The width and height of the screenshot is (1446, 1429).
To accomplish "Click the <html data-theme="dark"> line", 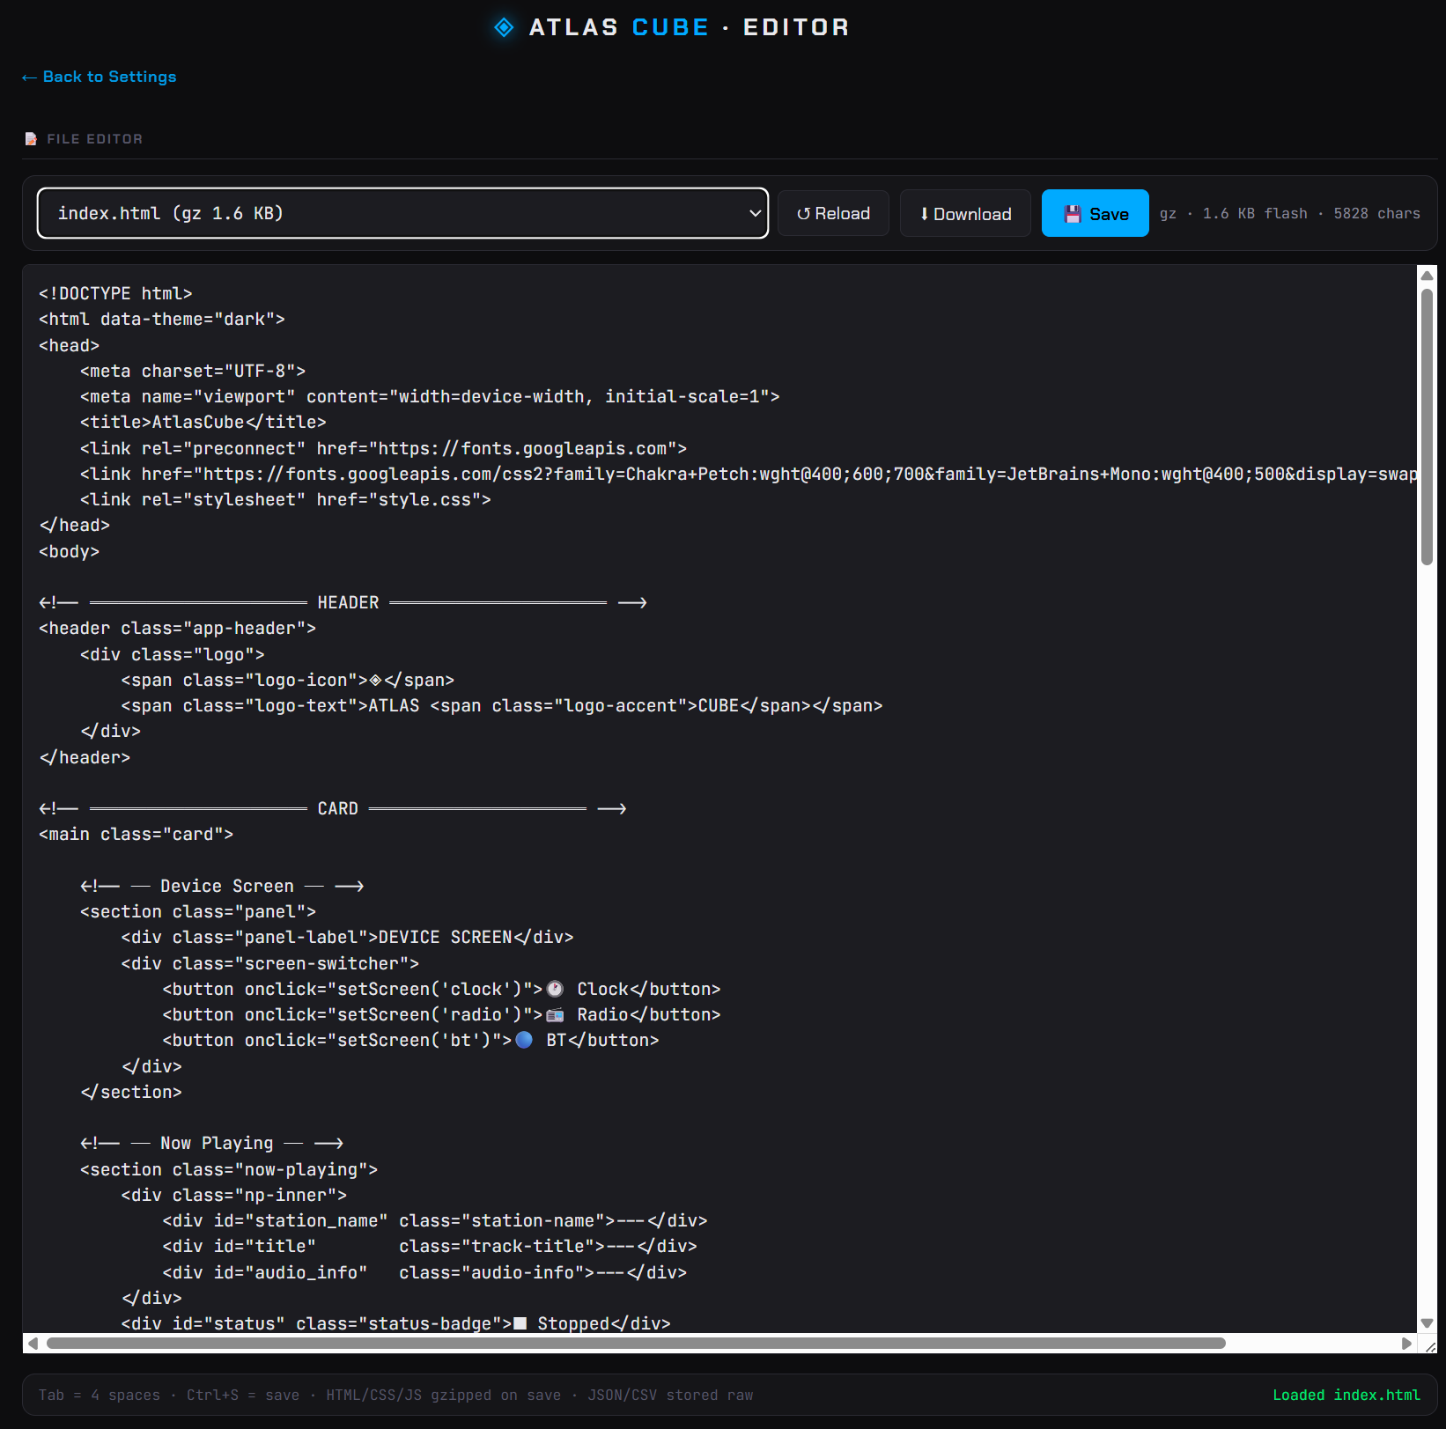I will (162, 320).
